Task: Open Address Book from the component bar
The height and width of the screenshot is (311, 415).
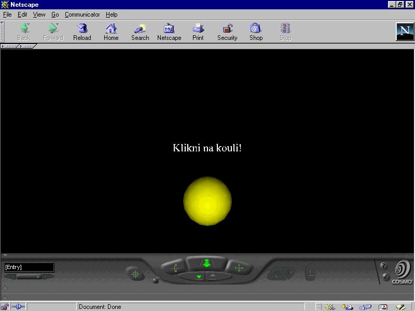Action: (x=383, y=307)
